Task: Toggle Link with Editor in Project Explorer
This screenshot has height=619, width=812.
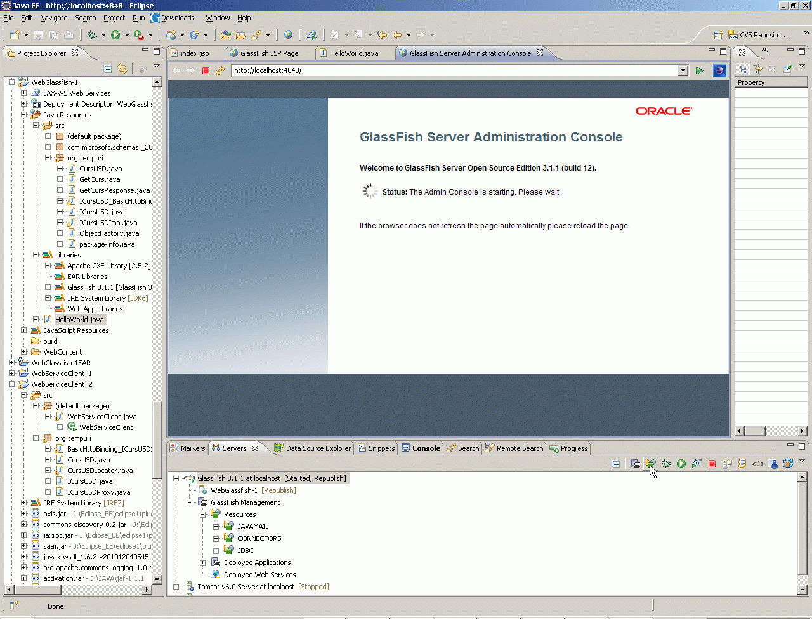Action: [122, 68]
